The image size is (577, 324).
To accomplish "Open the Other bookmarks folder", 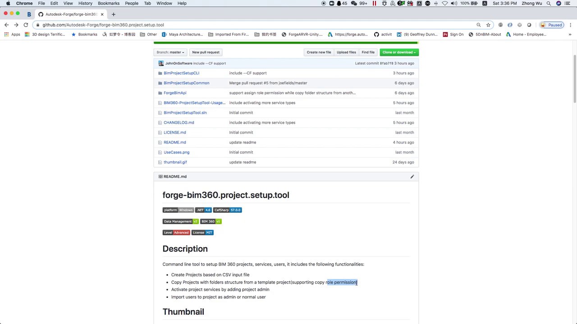I will (x=148, y=34).
